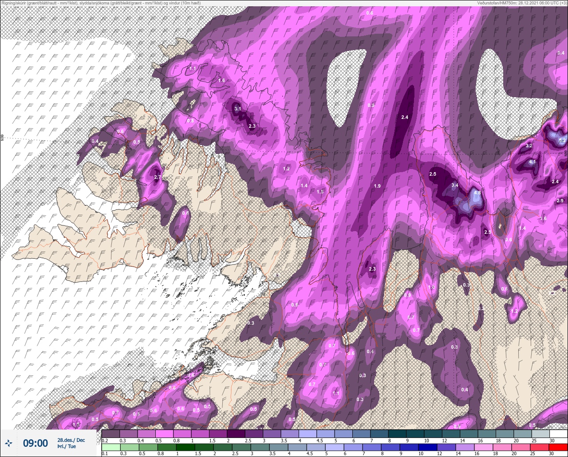Click the 5.2 precipitation value at the map edge
The image size is (568, 457).
tap(562, 140)
